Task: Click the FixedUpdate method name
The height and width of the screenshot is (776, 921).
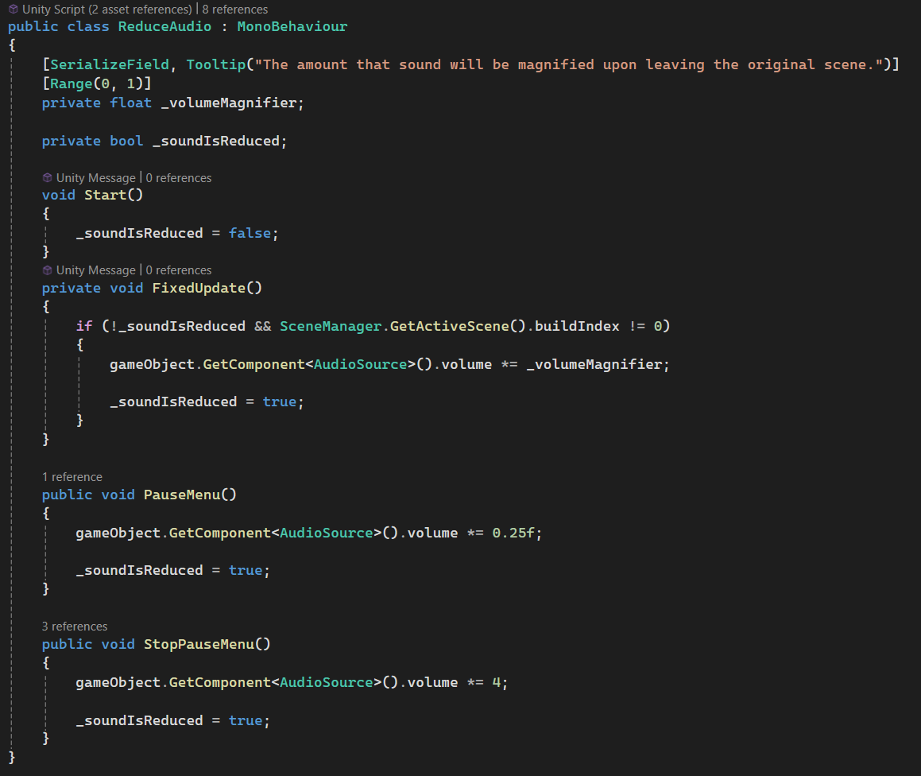Action: (x=199, y=288)
